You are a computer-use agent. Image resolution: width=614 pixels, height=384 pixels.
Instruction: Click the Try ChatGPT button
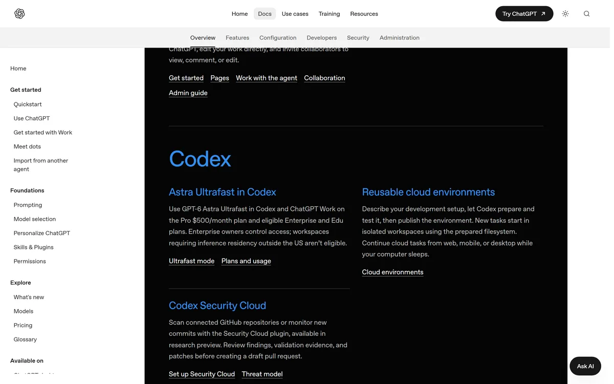[524, 14]
